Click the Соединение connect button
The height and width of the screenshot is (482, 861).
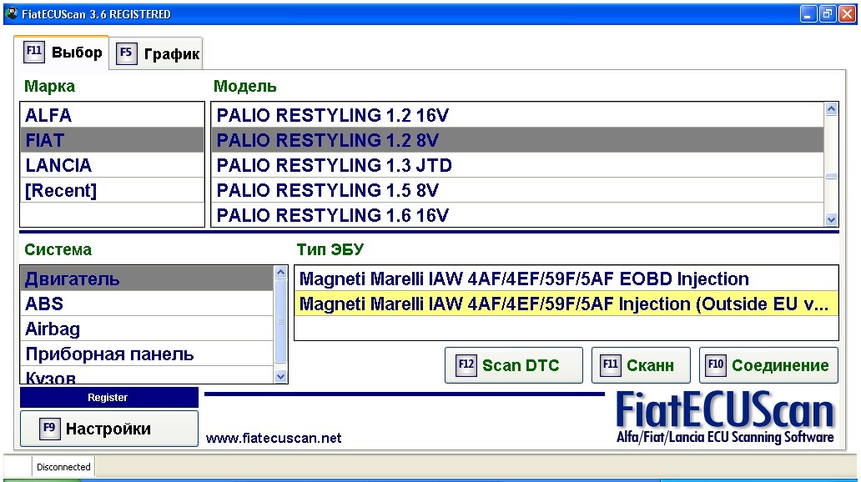[768, 365]
